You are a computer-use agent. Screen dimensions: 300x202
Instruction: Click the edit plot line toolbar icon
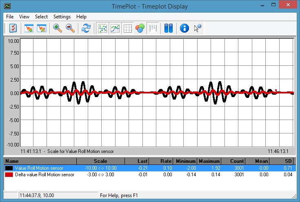pos(42,28)
